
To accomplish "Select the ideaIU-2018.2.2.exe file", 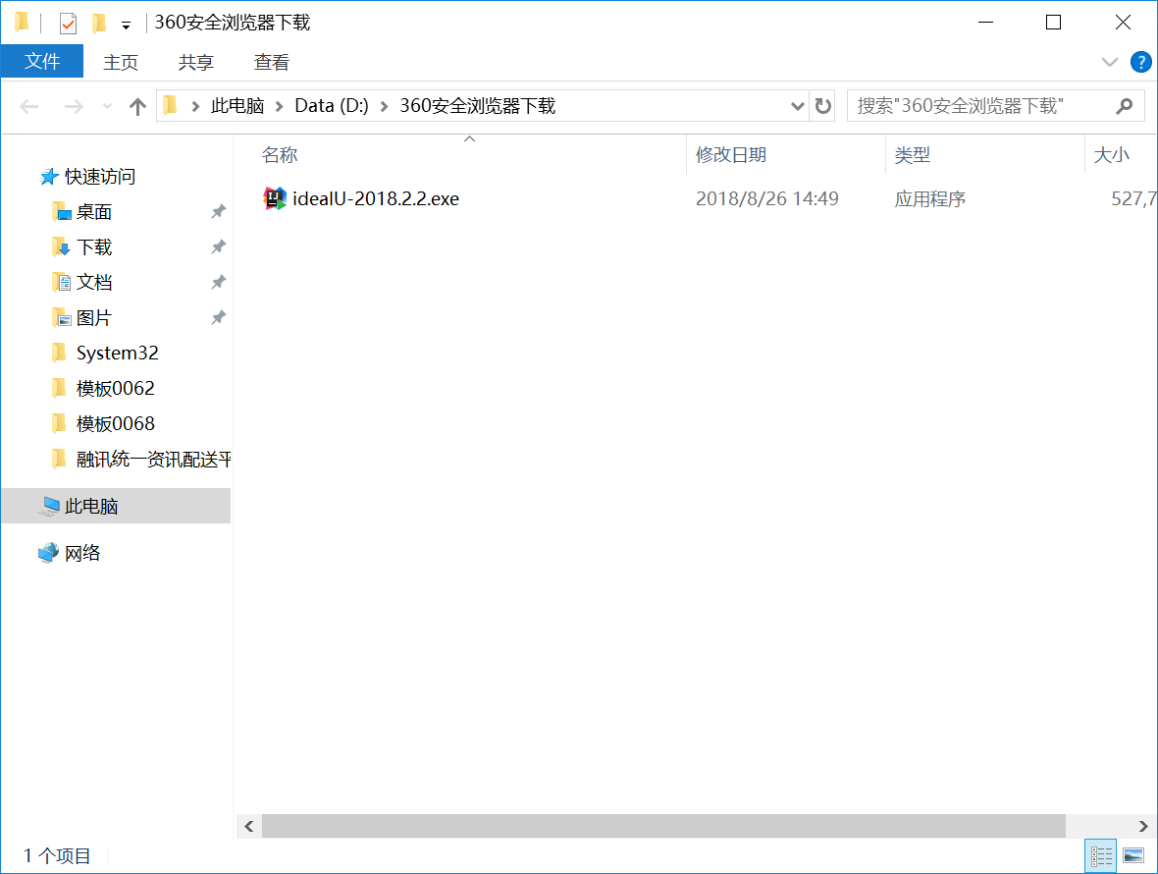I will pyautogui.click(x=375, y=198).
